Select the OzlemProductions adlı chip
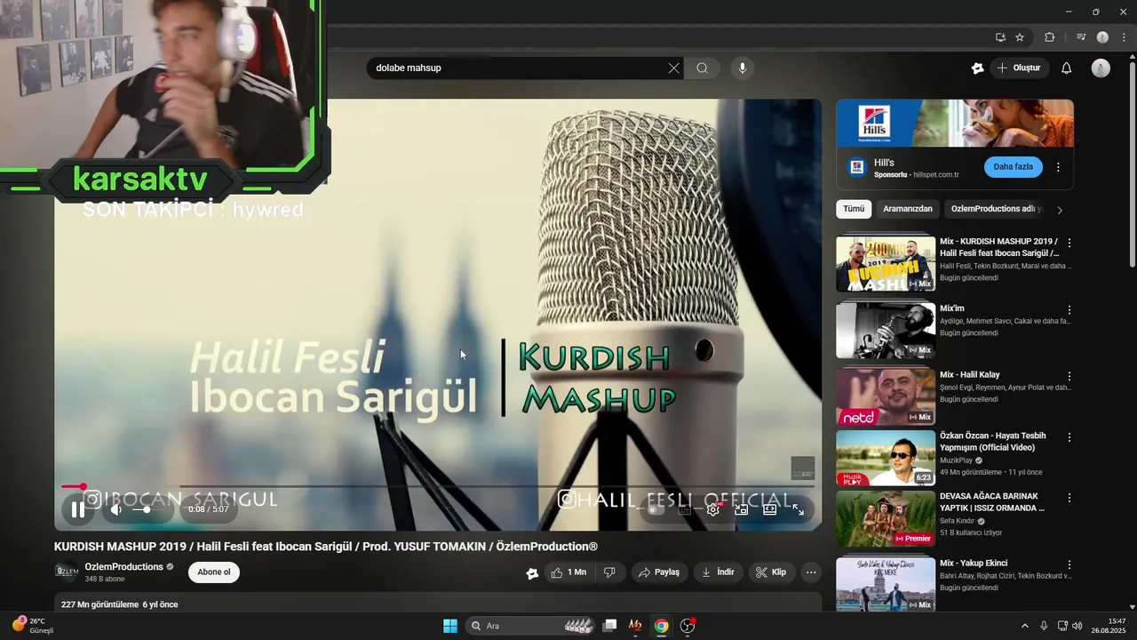Image resolution: width=1137 pixels, height=640 pixels. (x=995, y=209)
